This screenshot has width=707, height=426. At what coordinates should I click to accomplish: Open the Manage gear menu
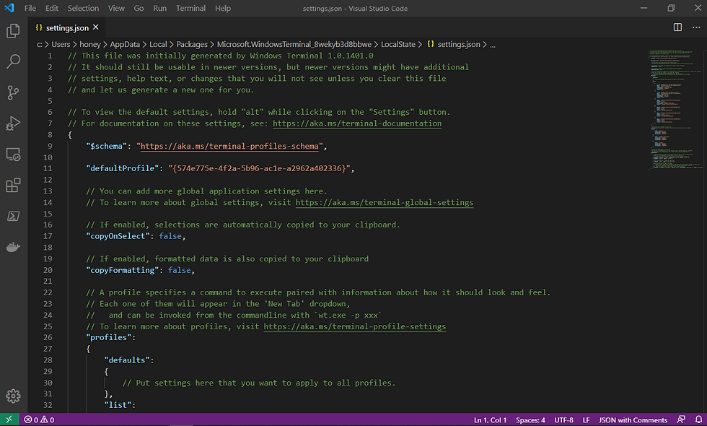tap(13, 396)
